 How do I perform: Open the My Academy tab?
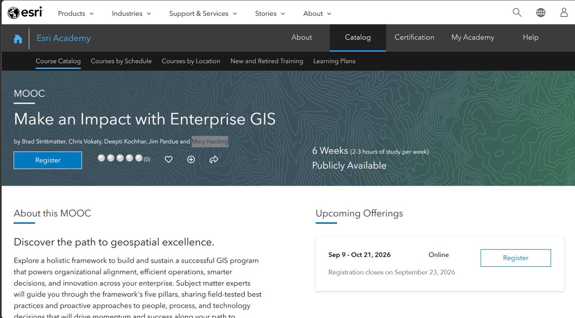(472, 37)
